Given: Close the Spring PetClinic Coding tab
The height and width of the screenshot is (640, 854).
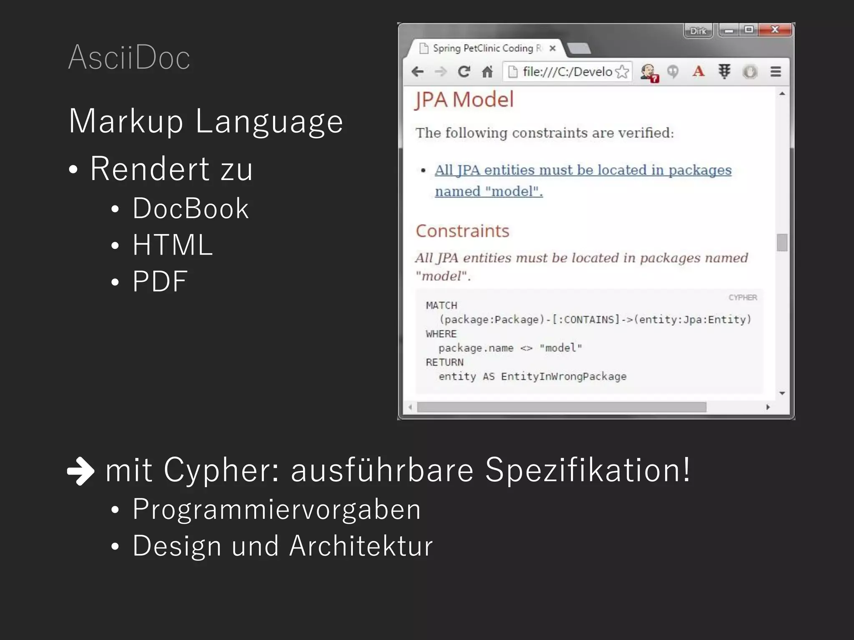Looking at the screenshot, I should [x=553, y=48].
